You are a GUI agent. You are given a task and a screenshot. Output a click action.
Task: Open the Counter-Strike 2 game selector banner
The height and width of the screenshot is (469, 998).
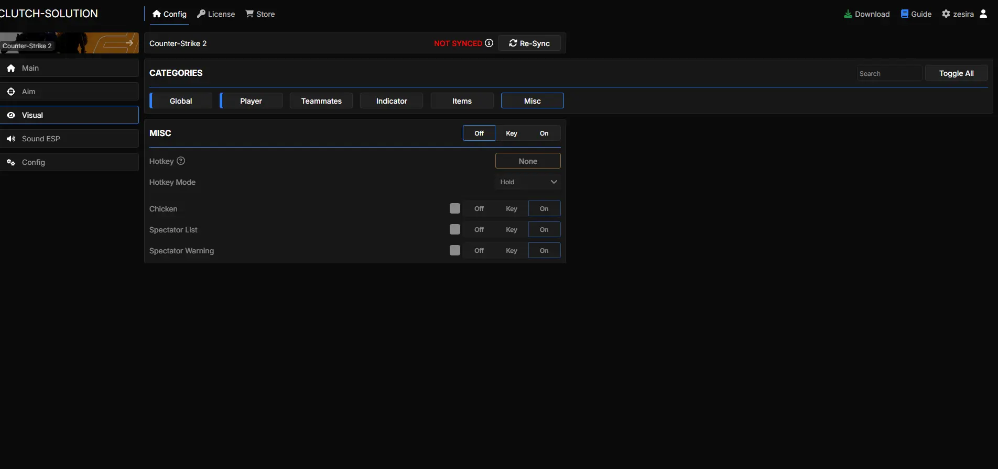pos(69,43)
